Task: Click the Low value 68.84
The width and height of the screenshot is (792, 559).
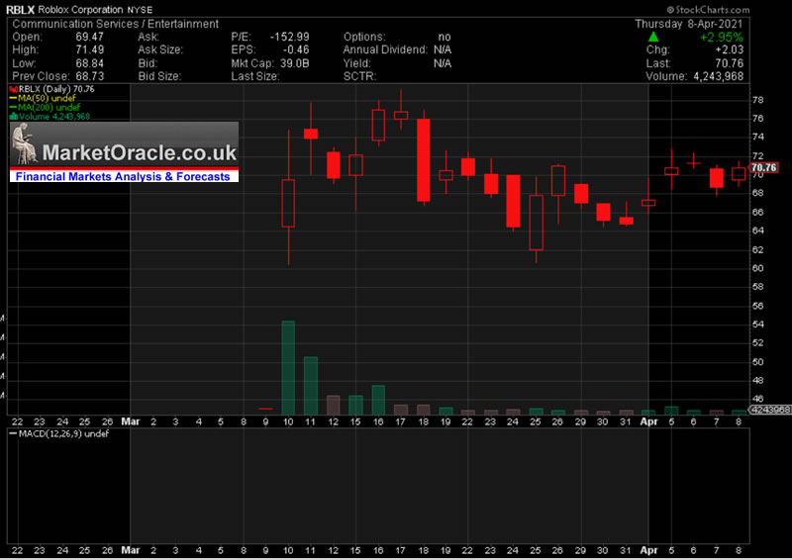Action: (89, 63)
